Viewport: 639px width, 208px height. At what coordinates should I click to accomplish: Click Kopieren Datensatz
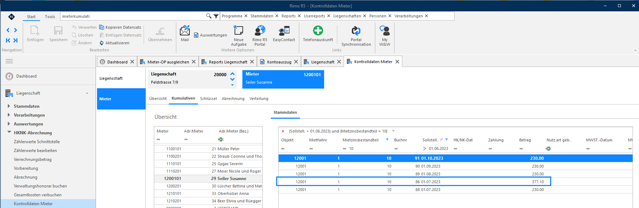120,27
